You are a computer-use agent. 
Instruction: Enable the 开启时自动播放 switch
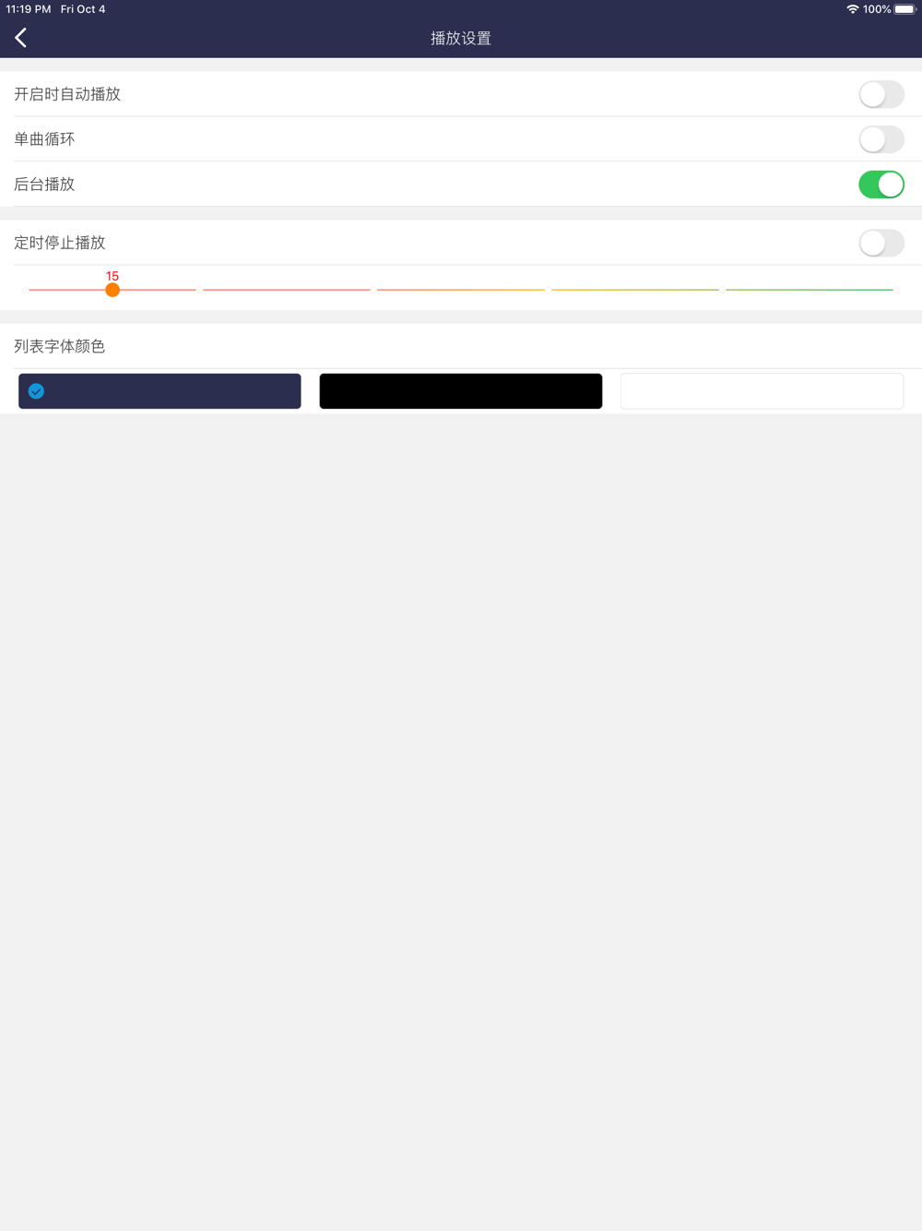(x=881, y=94)
